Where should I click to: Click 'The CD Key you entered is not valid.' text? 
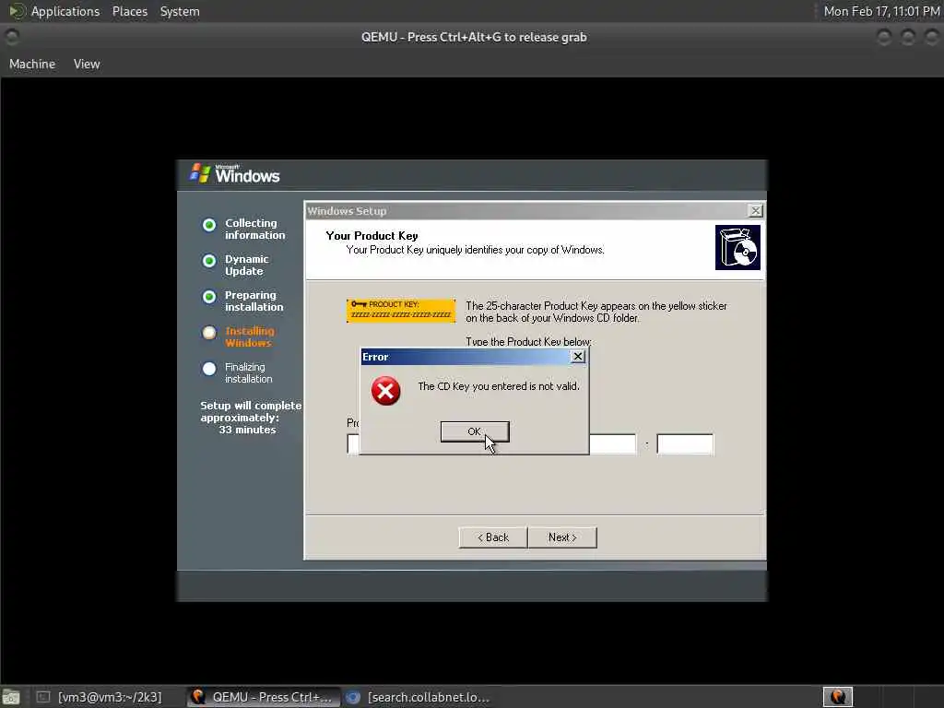point(499,386)
